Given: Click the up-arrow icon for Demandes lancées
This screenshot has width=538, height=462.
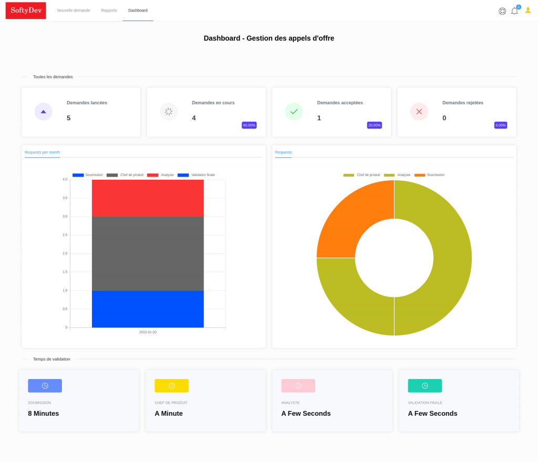Looking at the screenshot, I should coord(43,111).
